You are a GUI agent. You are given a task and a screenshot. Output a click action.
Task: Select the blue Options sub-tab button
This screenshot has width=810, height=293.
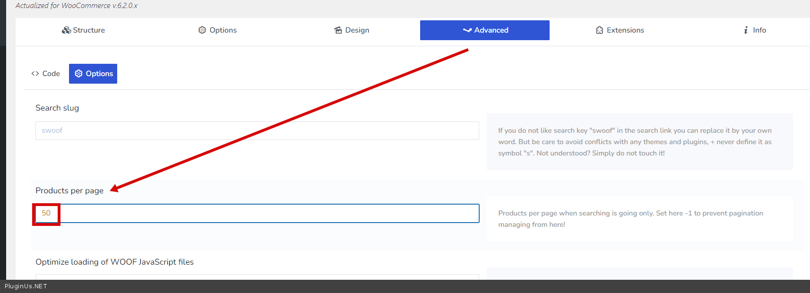[x=99, y=74]
